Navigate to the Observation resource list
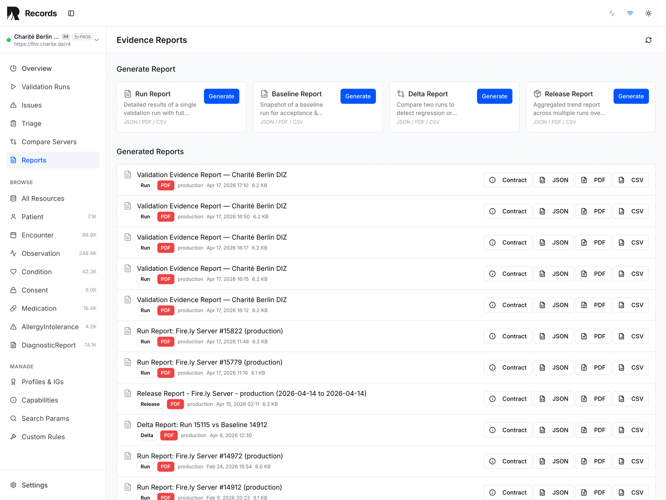The image size is (666, 500). click(x=41, y=253)
